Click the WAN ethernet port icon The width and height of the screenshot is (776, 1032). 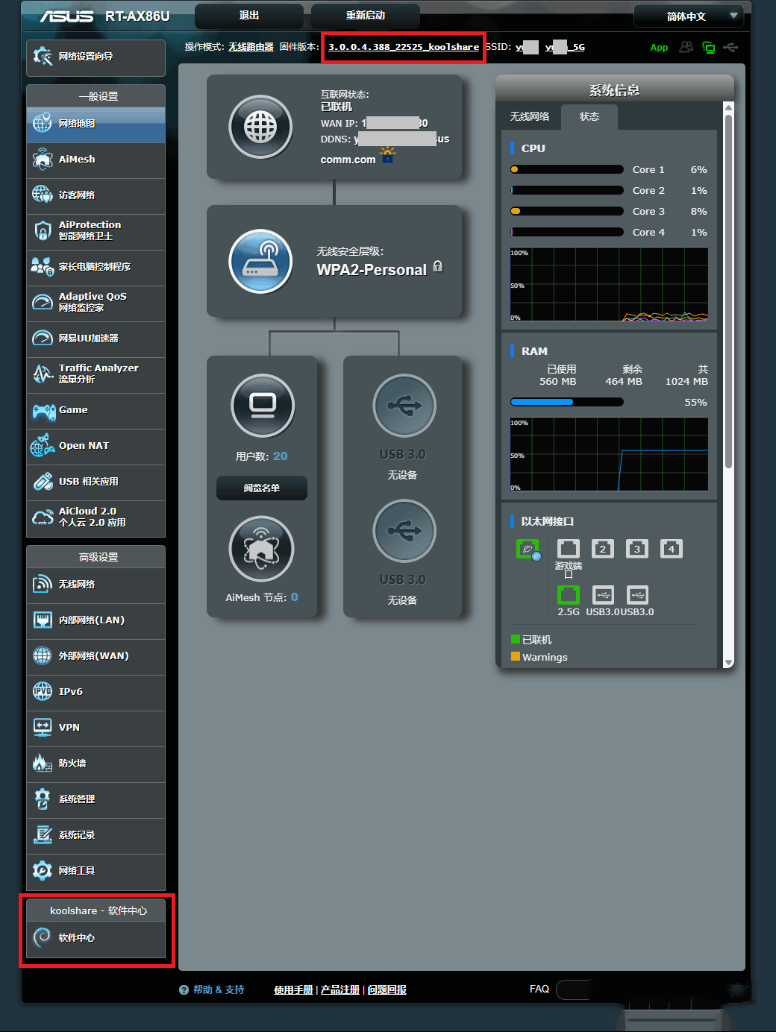[528, 550]
